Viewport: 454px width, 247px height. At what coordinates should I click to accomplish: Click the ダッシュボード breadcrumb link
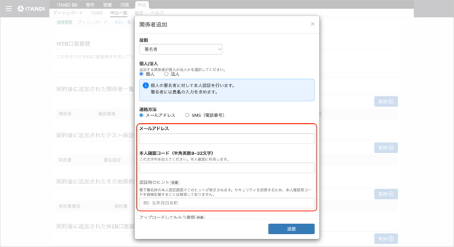coord(92,22)
